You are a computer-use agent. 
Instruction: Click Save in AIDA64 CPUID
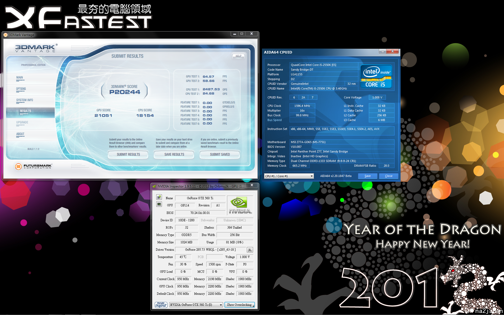pyautogui.click(x=367, y=176)
